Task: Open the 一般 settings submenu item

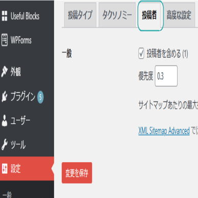Action: (x=7, y=195)
